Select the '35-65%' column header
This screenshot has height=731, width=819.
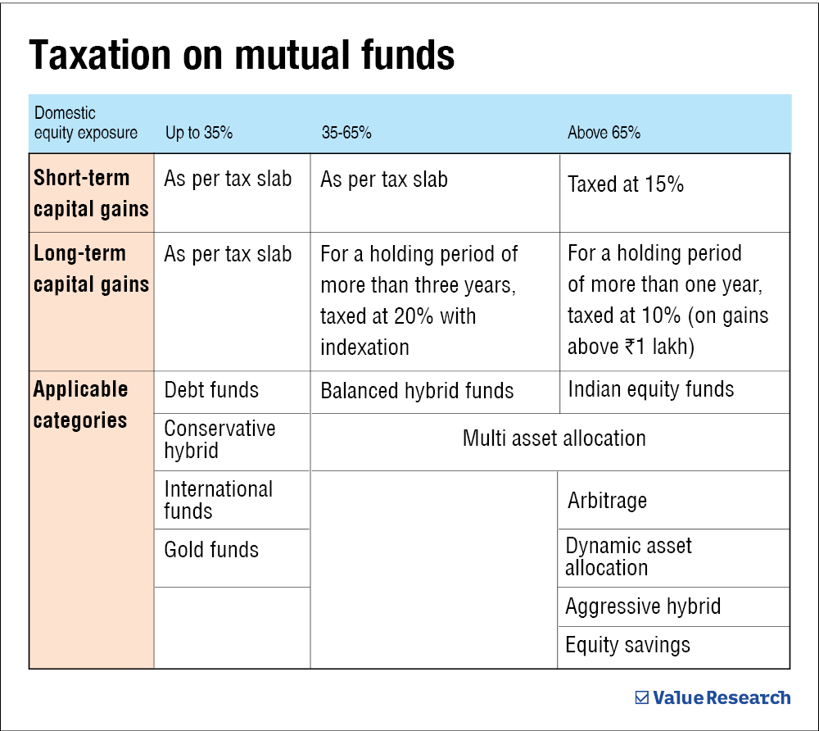click(x=346, y=132)
